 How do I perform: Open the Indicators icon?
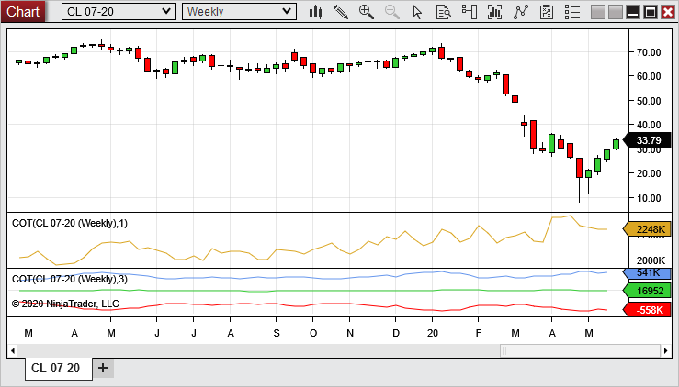click(x=496, y=12)
